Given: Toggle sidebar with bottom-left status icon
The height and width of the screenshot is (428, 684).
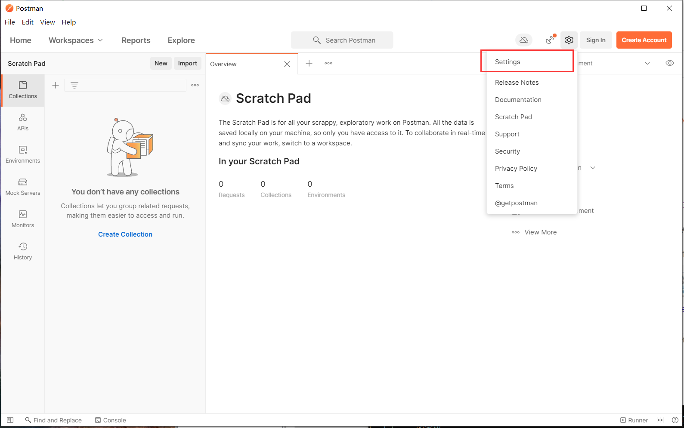Looking at the screenshot, I should point(10,420).
